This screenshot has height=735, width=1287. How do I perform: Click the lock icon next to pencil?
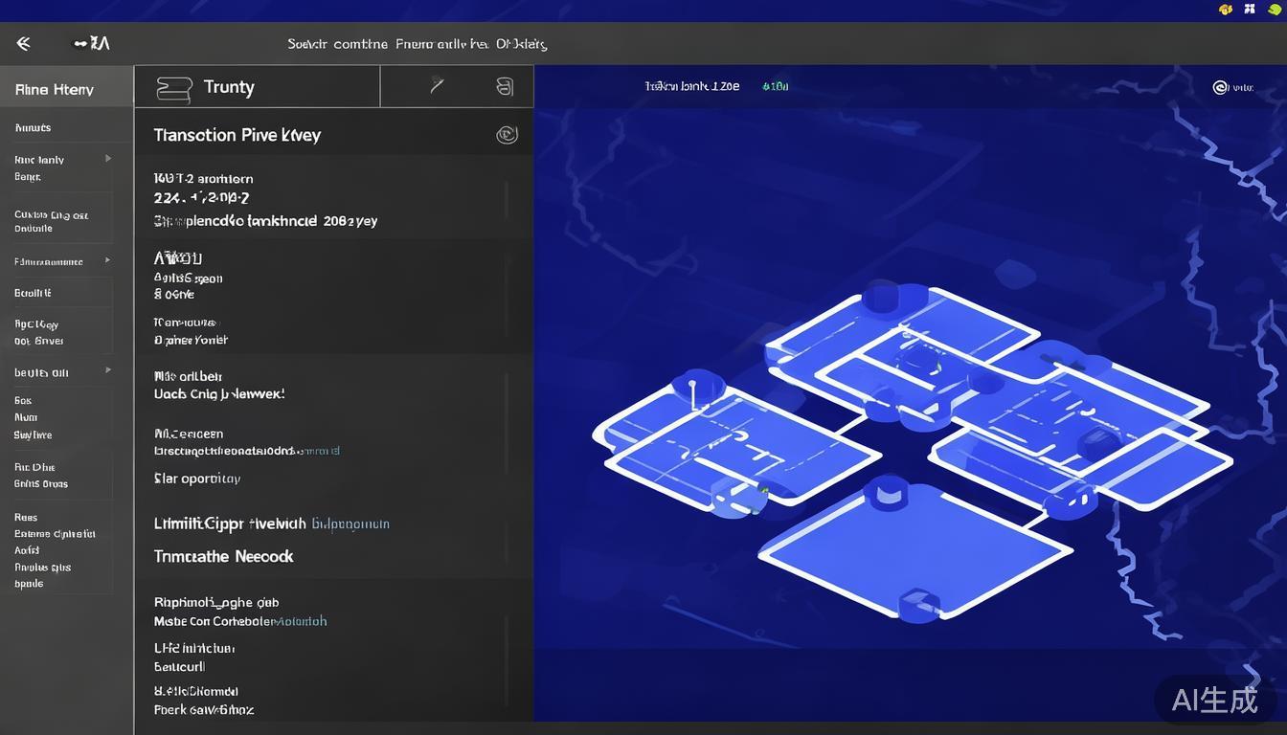click(505, 87)
